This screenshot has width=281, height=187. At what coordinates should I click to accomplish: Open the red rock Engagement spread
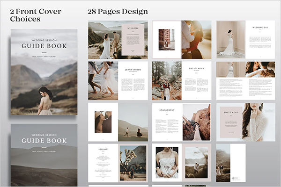click(x=182, y=122)
